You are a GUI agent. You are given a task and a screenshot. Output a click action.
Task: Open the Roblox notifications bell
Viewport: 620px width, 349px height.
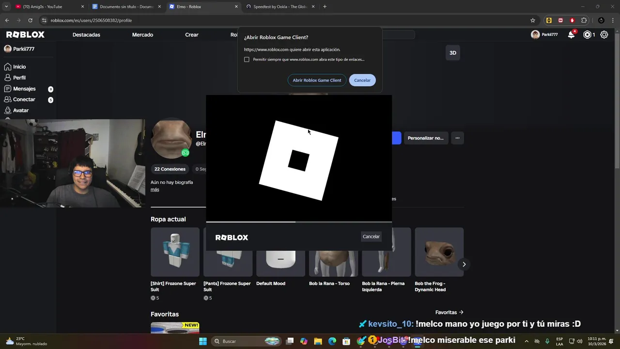572,34
